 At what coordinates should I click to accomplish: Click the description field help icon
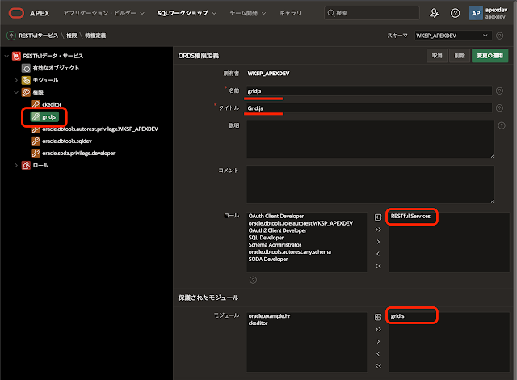(502, 125)
